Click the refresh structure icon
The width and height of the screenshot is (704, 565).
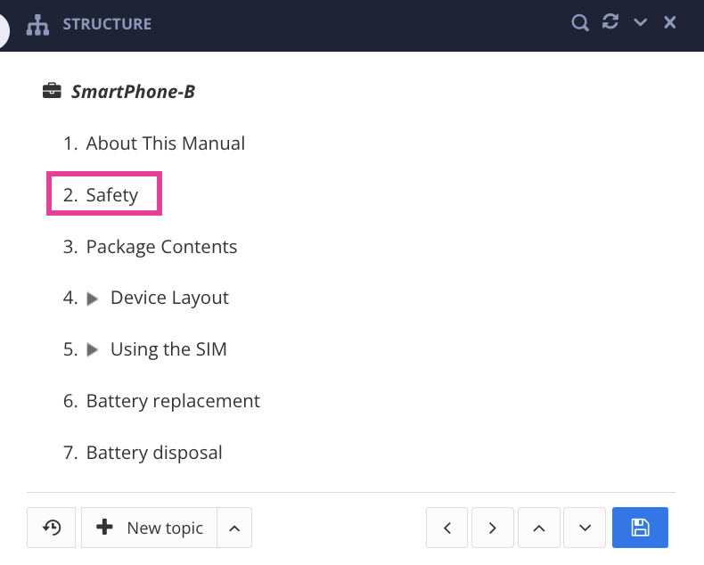tap(610, 23)
